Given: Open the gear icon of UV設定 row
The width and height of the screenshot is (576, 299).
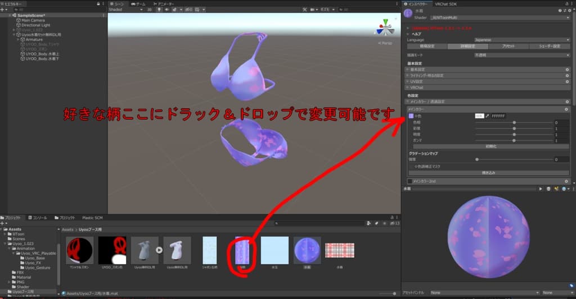Looking at the screenshot, I should pos(567,81).
